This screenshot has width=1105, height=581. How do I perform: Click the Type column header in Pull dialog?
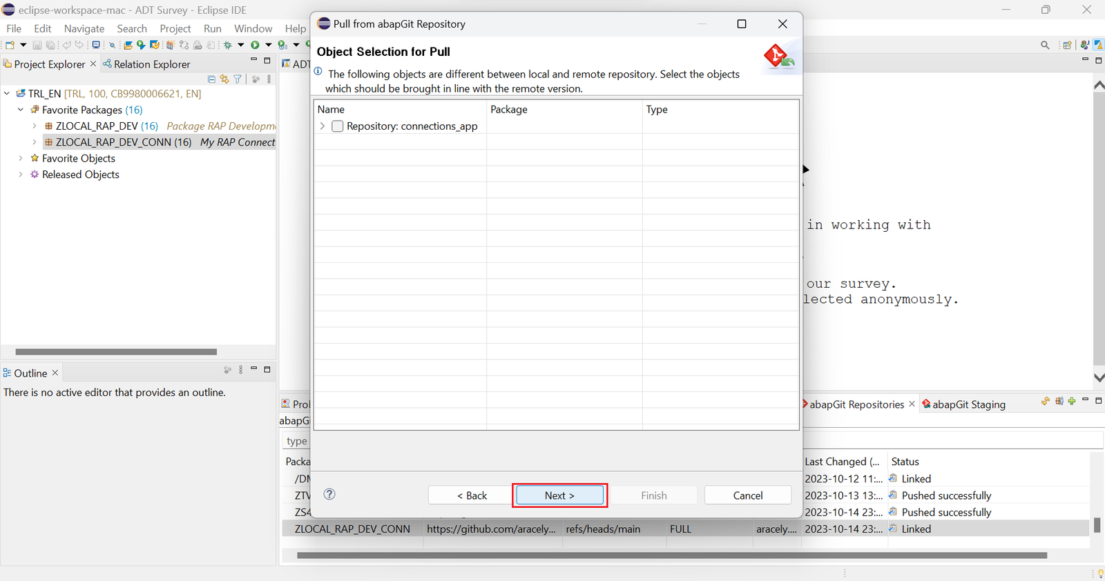[720, 109]
